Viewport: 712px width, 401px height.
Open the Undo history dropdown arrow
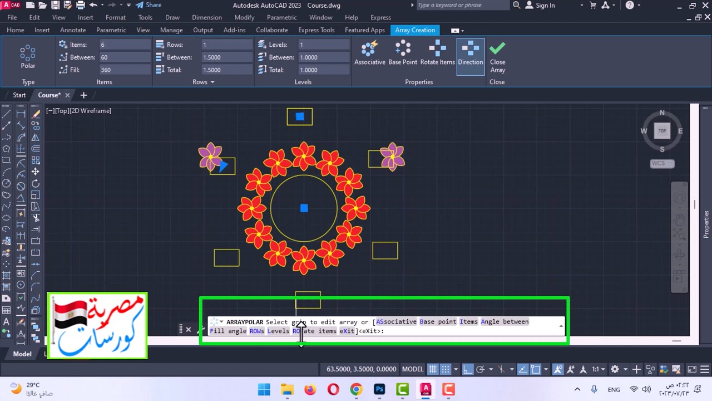103,5
